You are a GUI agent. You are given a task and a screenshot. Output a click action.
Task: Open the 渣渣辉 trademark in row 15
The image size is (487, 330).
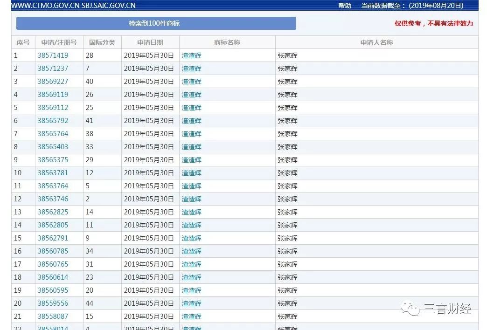point(192,238)
